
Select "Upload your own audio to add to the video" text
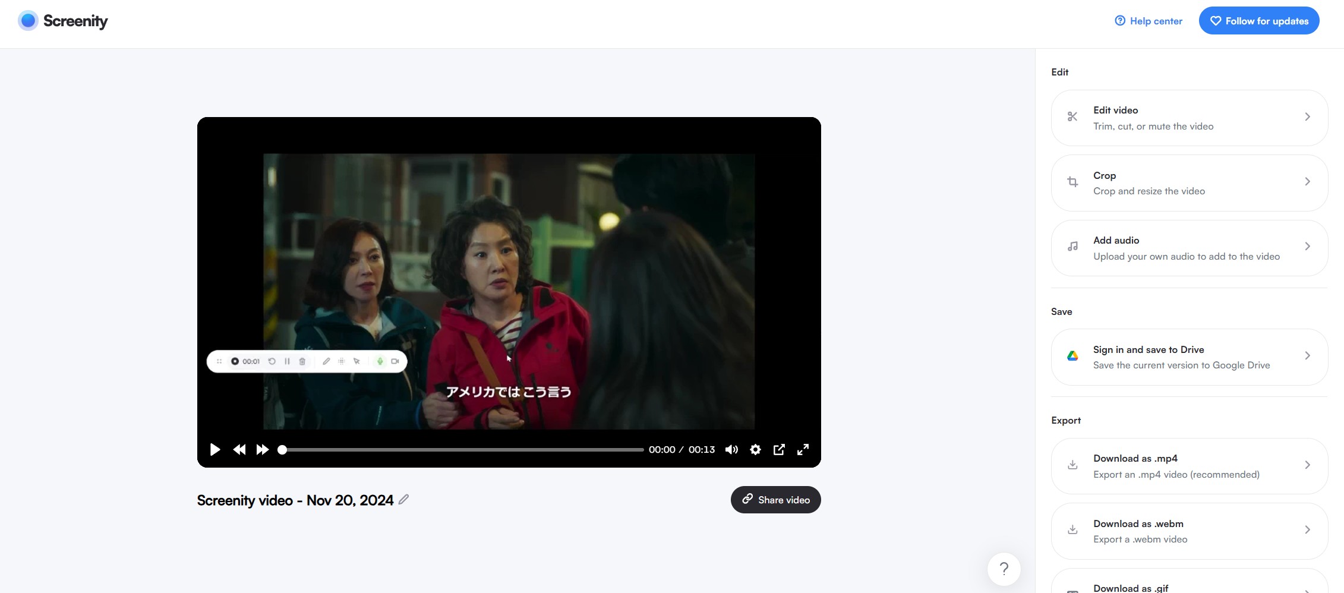1187,257
